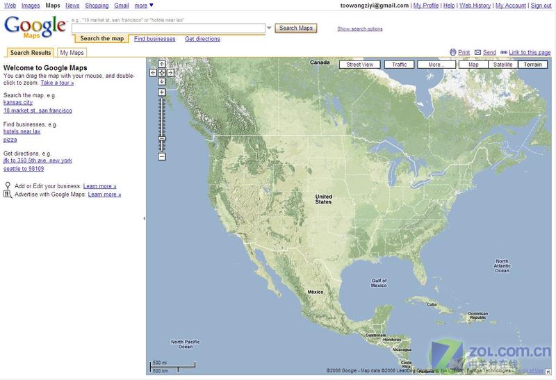Open the Search Results tab
Image resolution: width=556 pixels, height=380 pixels.
[31, 53]
